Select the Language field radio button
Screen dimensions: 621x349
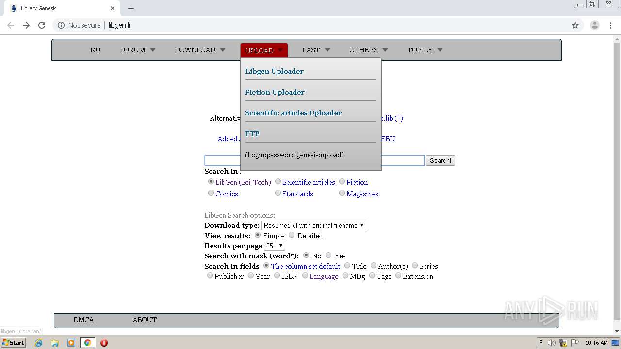(x=305, y=276)
